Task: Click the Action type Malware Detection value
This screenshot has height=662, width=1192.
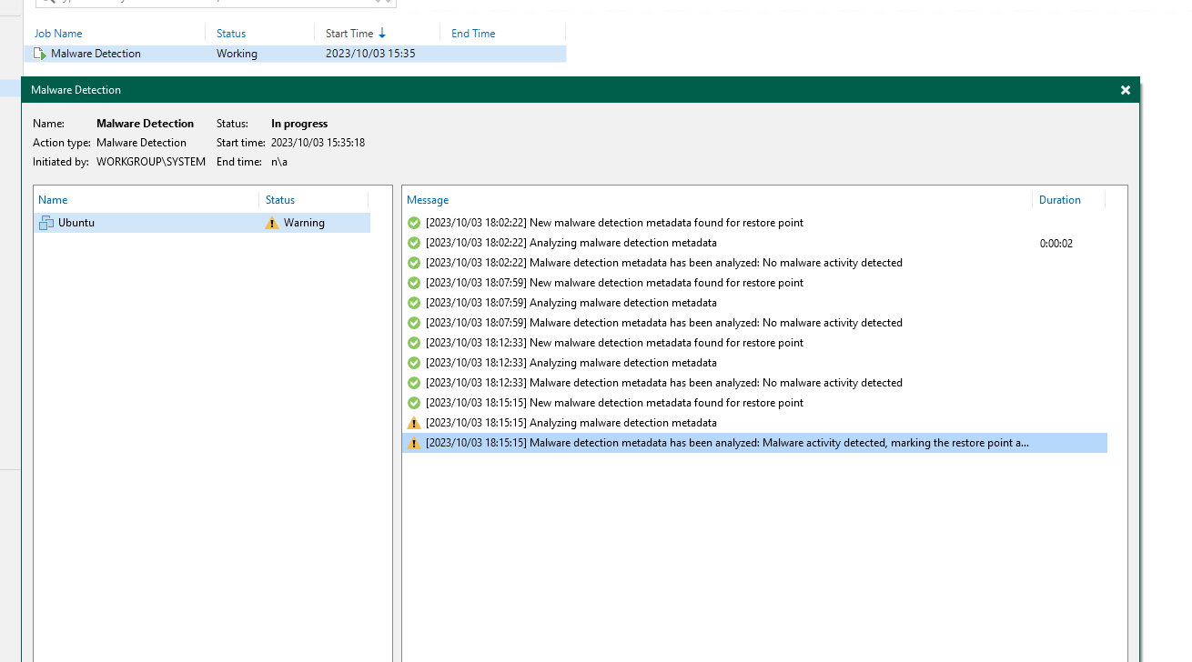Action: (x=142, y=143)
